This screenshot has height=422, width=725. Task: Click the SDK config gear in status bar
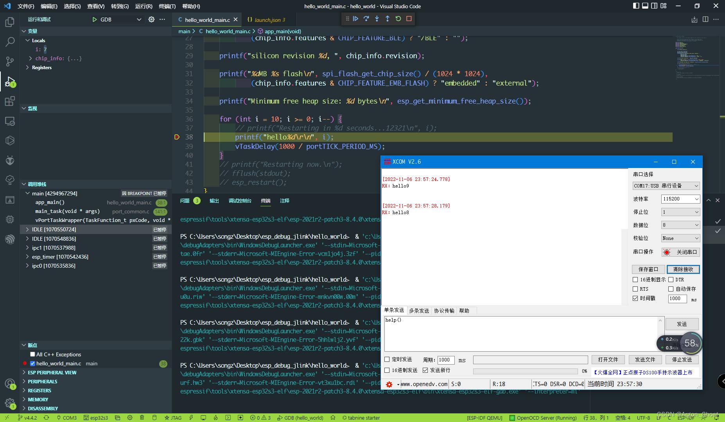[130, 418]
